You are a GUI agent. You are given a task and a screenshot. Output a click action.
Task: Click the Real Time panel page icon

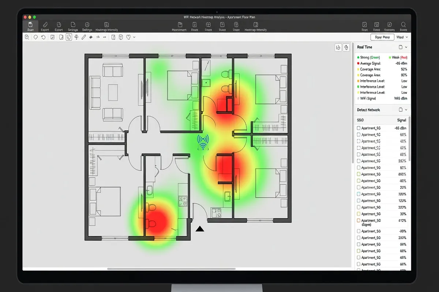pyautogui.click(x=401, y=47)
